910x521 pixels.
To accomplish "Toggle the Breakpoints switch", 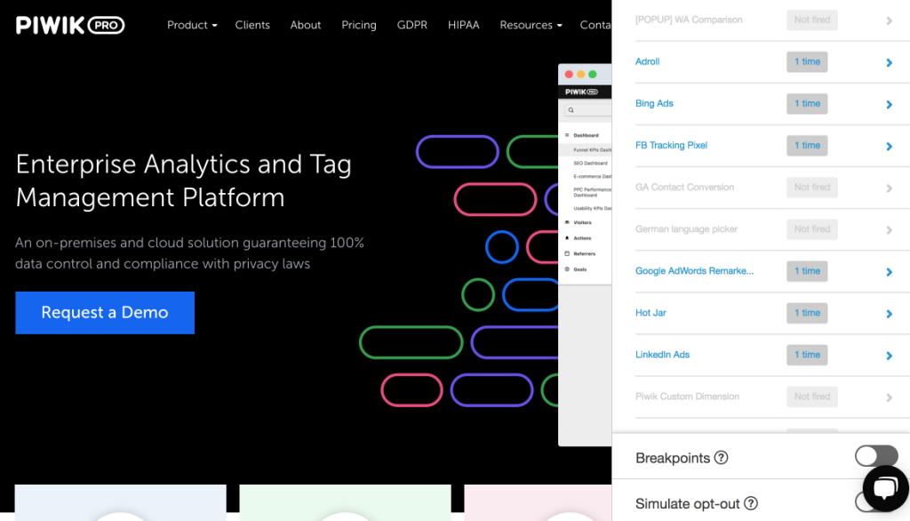I will click(876, 456).
